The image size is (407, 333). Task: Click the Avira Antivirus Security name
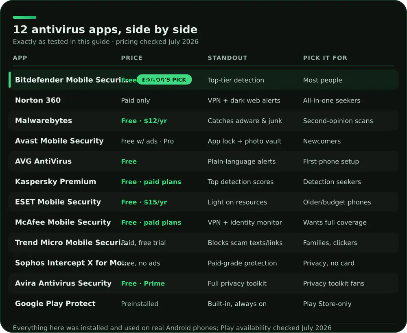click(63, 283)
